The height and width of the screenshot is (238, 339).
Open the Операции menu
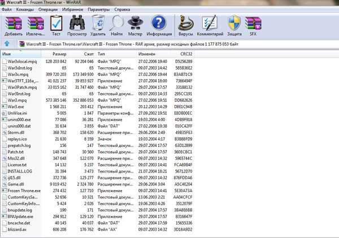coord(48,10)
